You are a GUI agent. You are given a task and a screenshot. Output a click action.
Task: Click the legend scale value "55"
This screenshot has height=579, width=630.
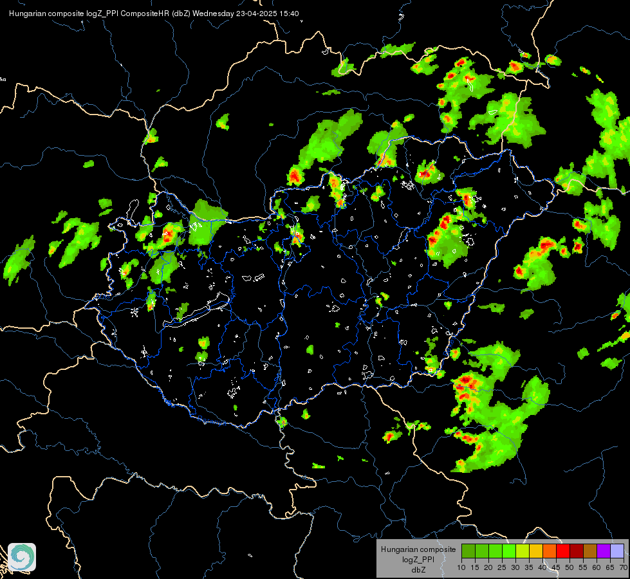pyautogui.click(x=583, y=567)
